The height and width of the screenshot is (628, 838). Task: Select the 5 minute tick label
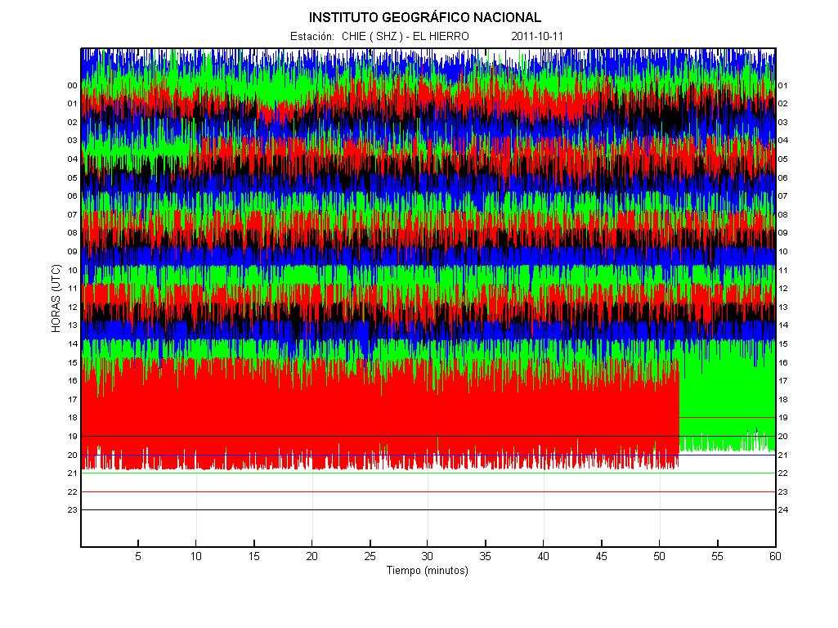(x=138, y=556)
